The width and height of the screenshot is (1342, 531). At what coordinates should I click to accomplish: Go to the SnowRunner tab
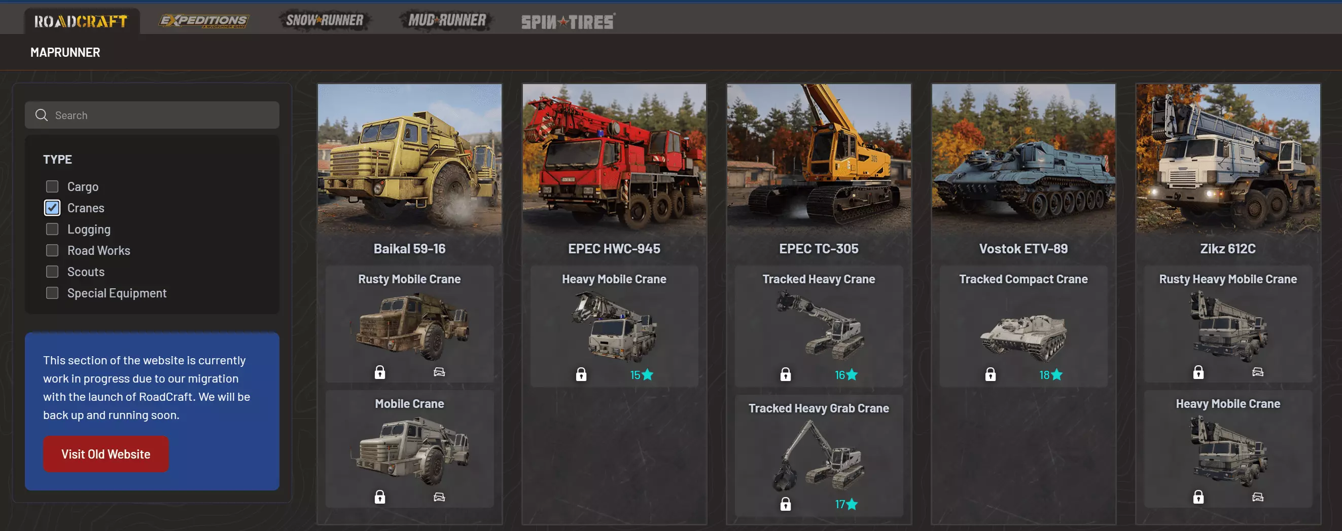(x=325, y=21)
